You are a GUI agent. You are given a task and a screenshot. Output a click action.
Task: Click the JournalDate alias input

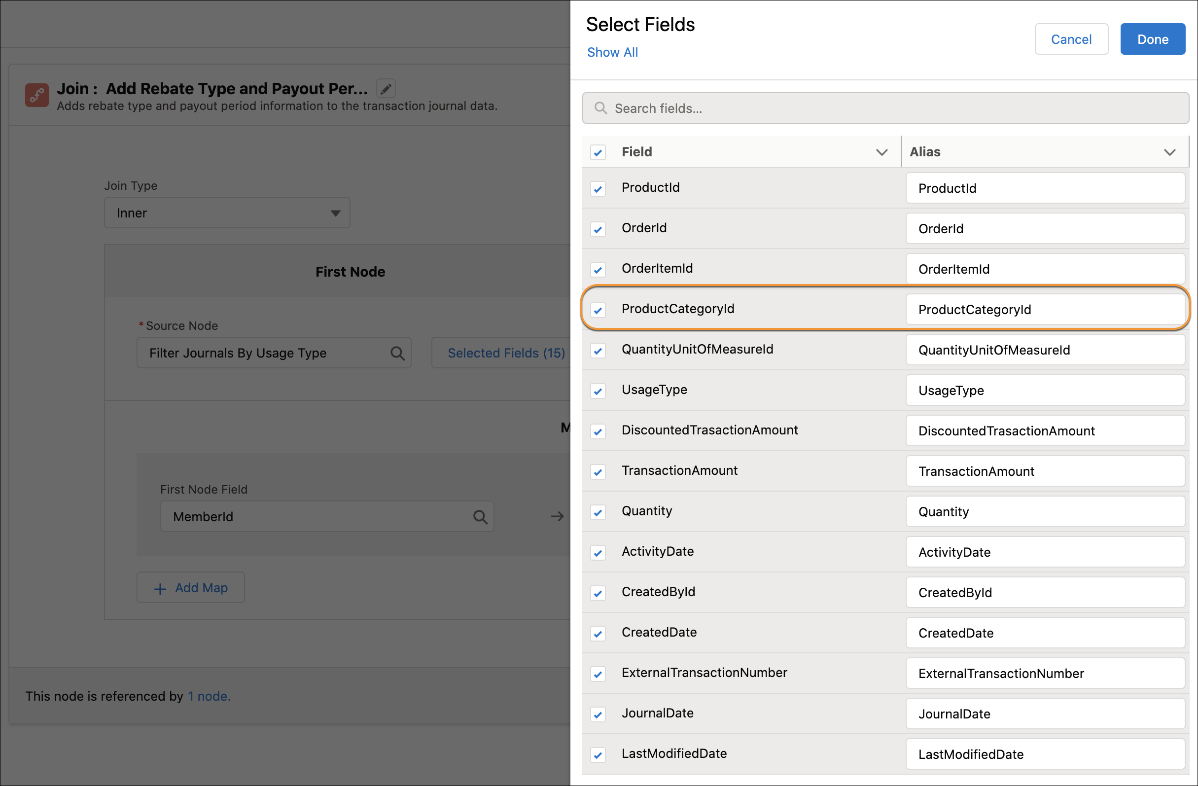tap(1045, 715)
